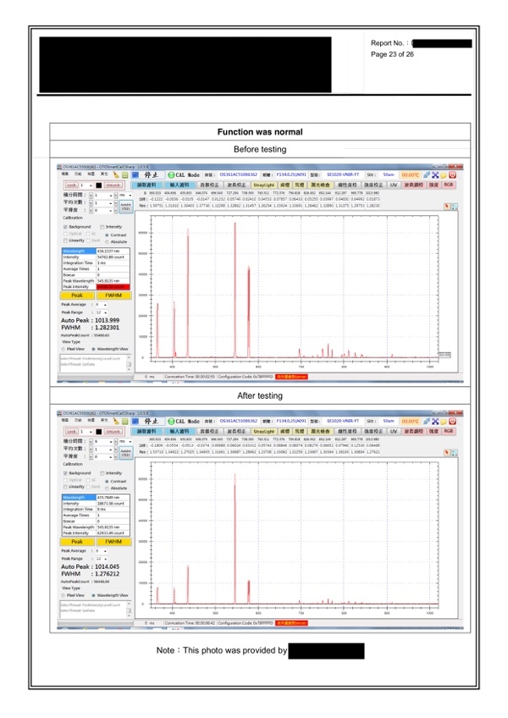Viewport: 508px width, 718px height.
Task: Switch to RGB tab in After-testing window
Action: pos(449,431)
